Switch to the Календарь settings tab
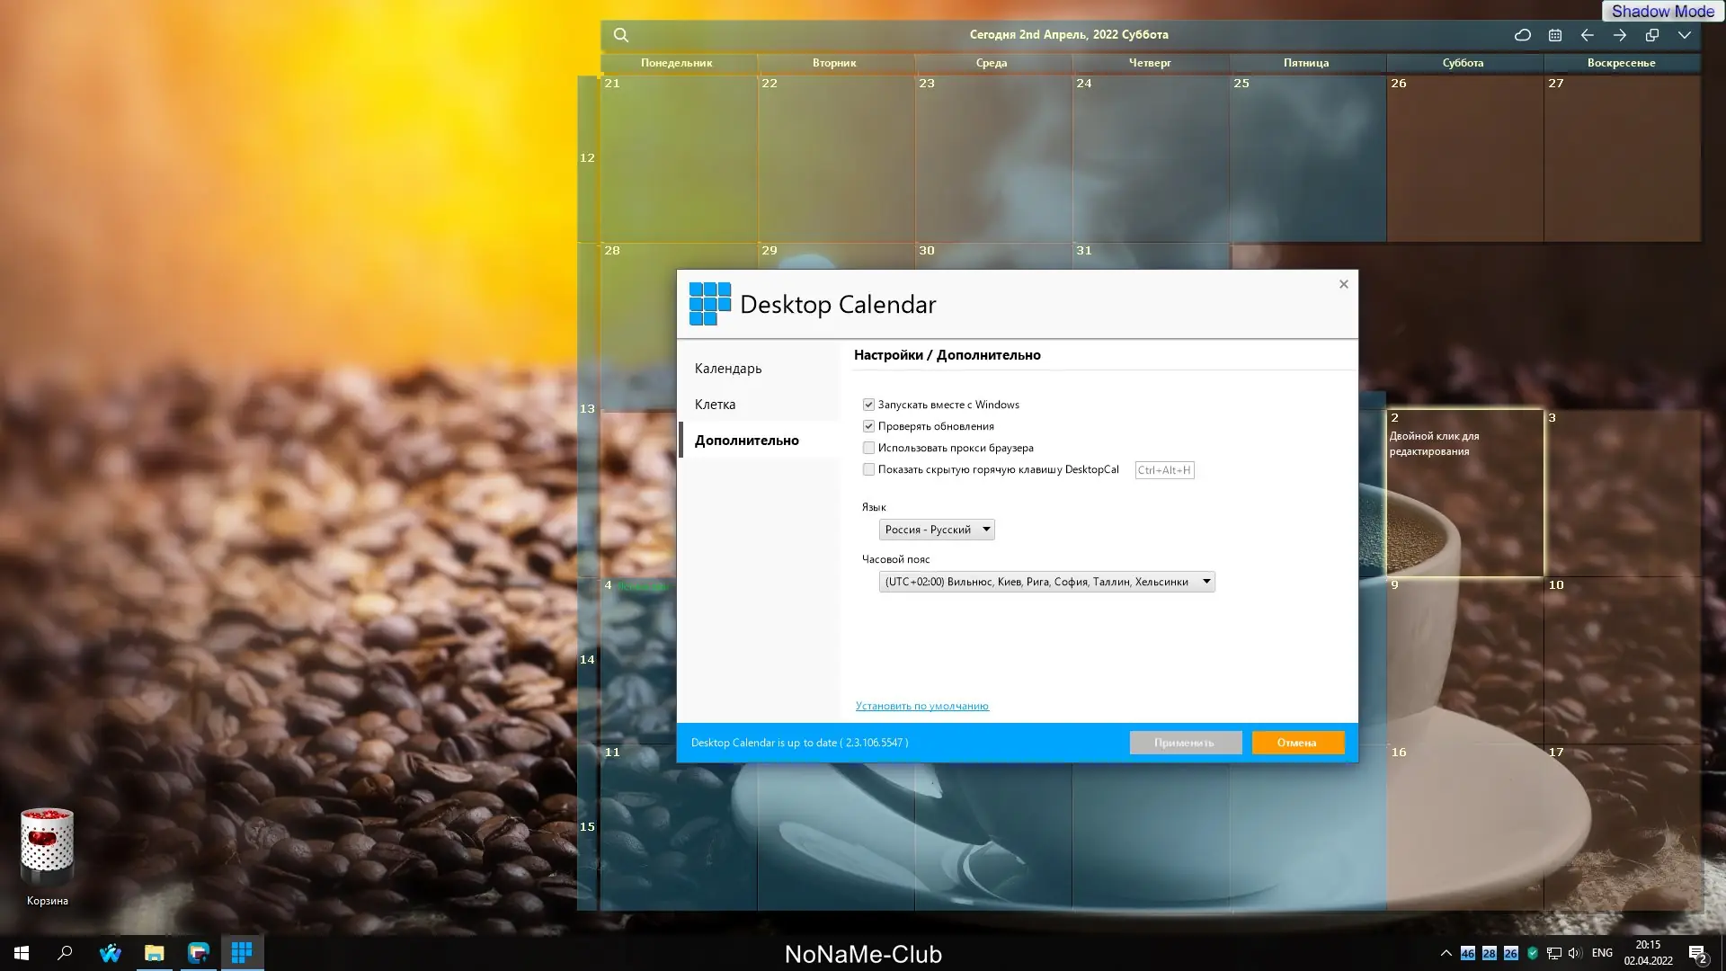The height and width of the screenshot is (971, 1726). click(727, 369)
